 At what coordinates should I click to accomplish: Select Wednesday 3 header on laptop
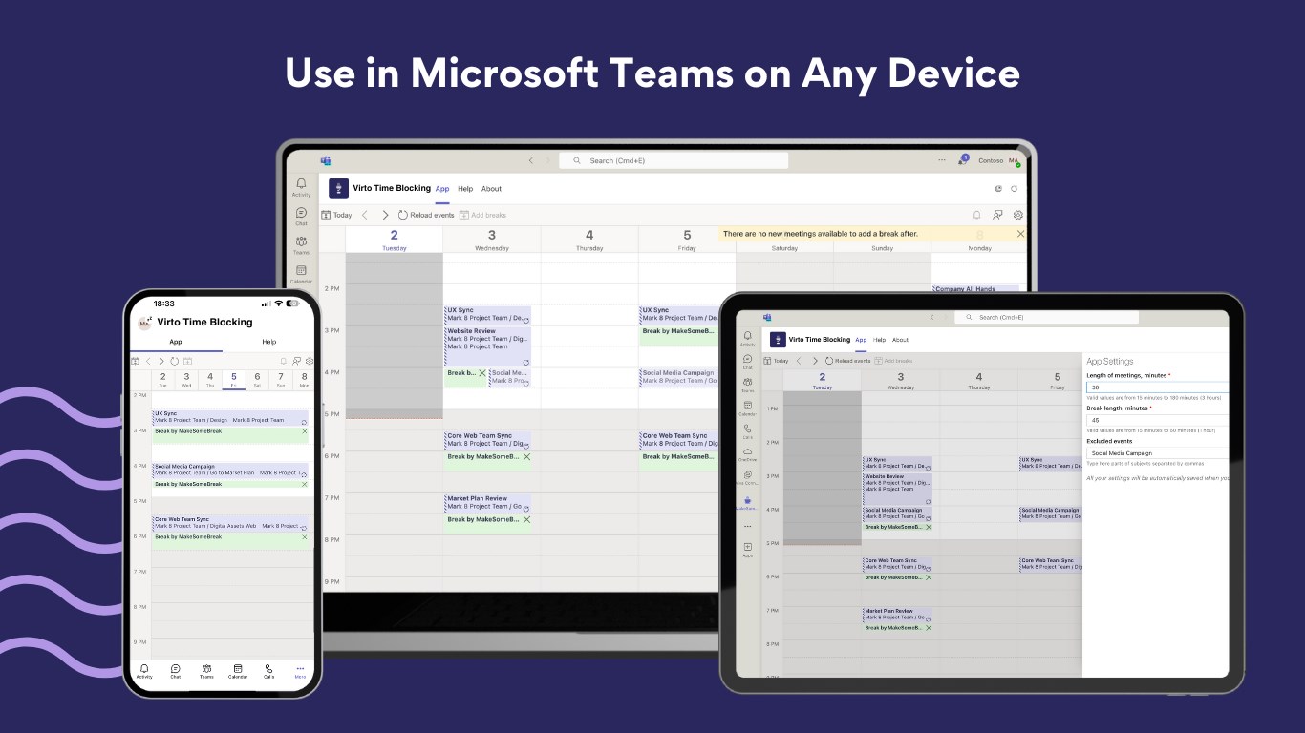pos(492,240)
